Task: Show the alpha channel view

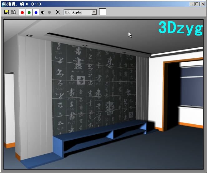Action: (x=42, y=12)
